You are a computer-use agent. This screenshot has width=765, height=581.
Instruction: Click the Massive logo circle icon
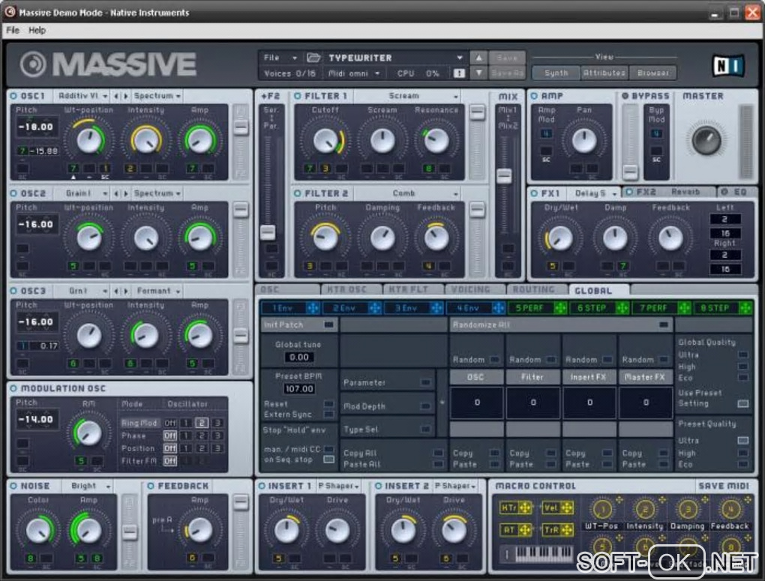[33, 64]
